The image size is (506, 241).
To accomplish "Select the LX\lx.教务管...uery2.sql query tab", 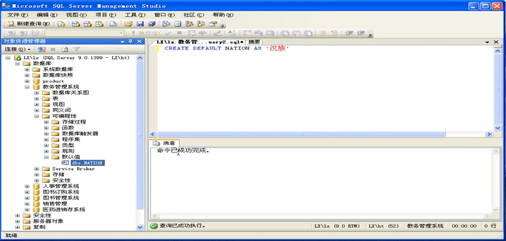I will (x=200, y=42).
